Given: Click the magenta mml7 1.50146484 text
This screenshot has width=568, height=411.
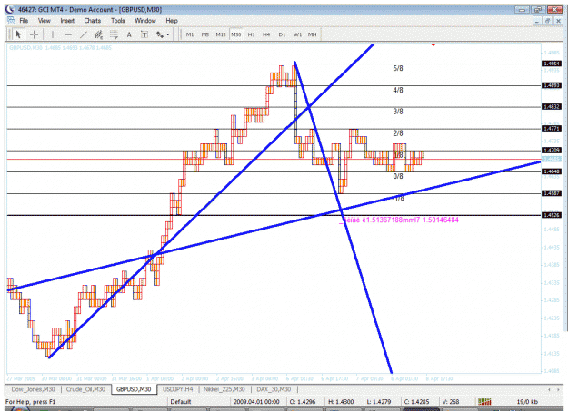Looking at the screenshot, I should pyautogui.click(x=431, y=220).
